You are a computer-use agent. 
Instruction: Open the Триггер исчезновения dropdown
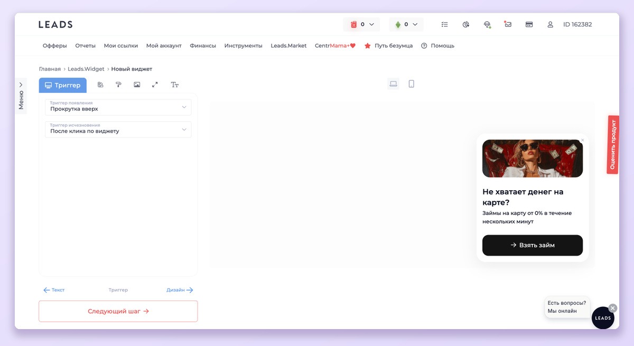[x=118, y=129]
